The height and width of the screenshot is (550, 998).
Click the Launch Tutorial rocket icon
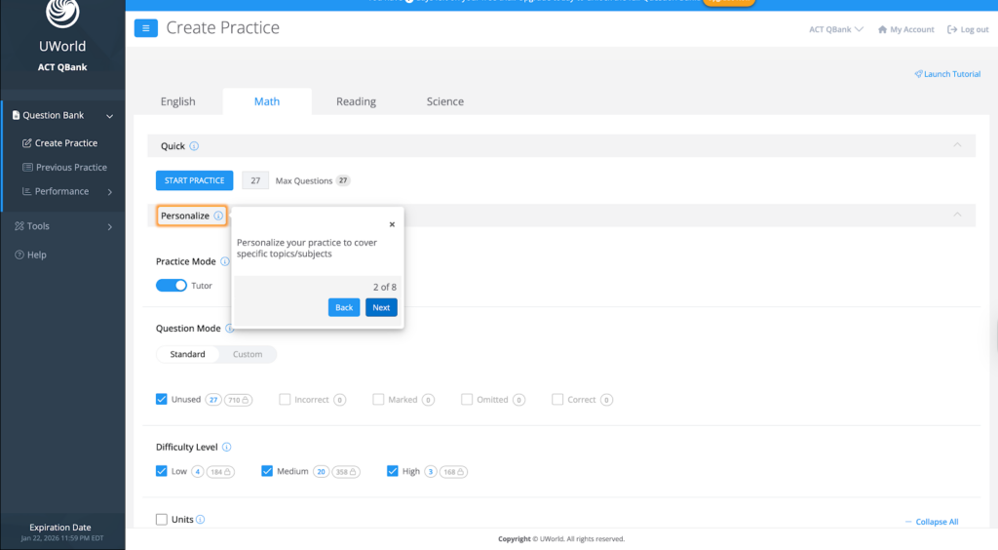click(x=918, y=74)
